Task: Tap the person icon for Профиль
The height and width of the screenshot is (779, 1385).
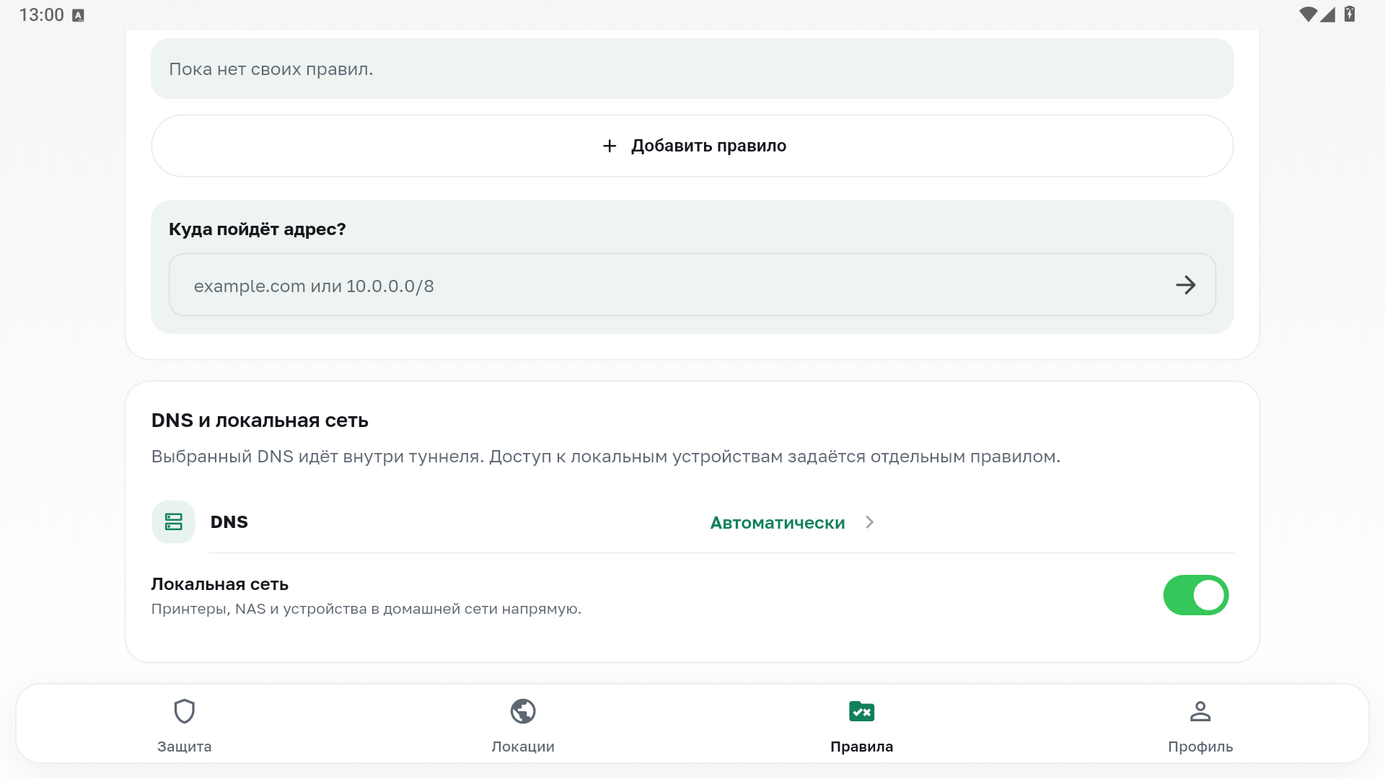Action: click(1200, 711)
